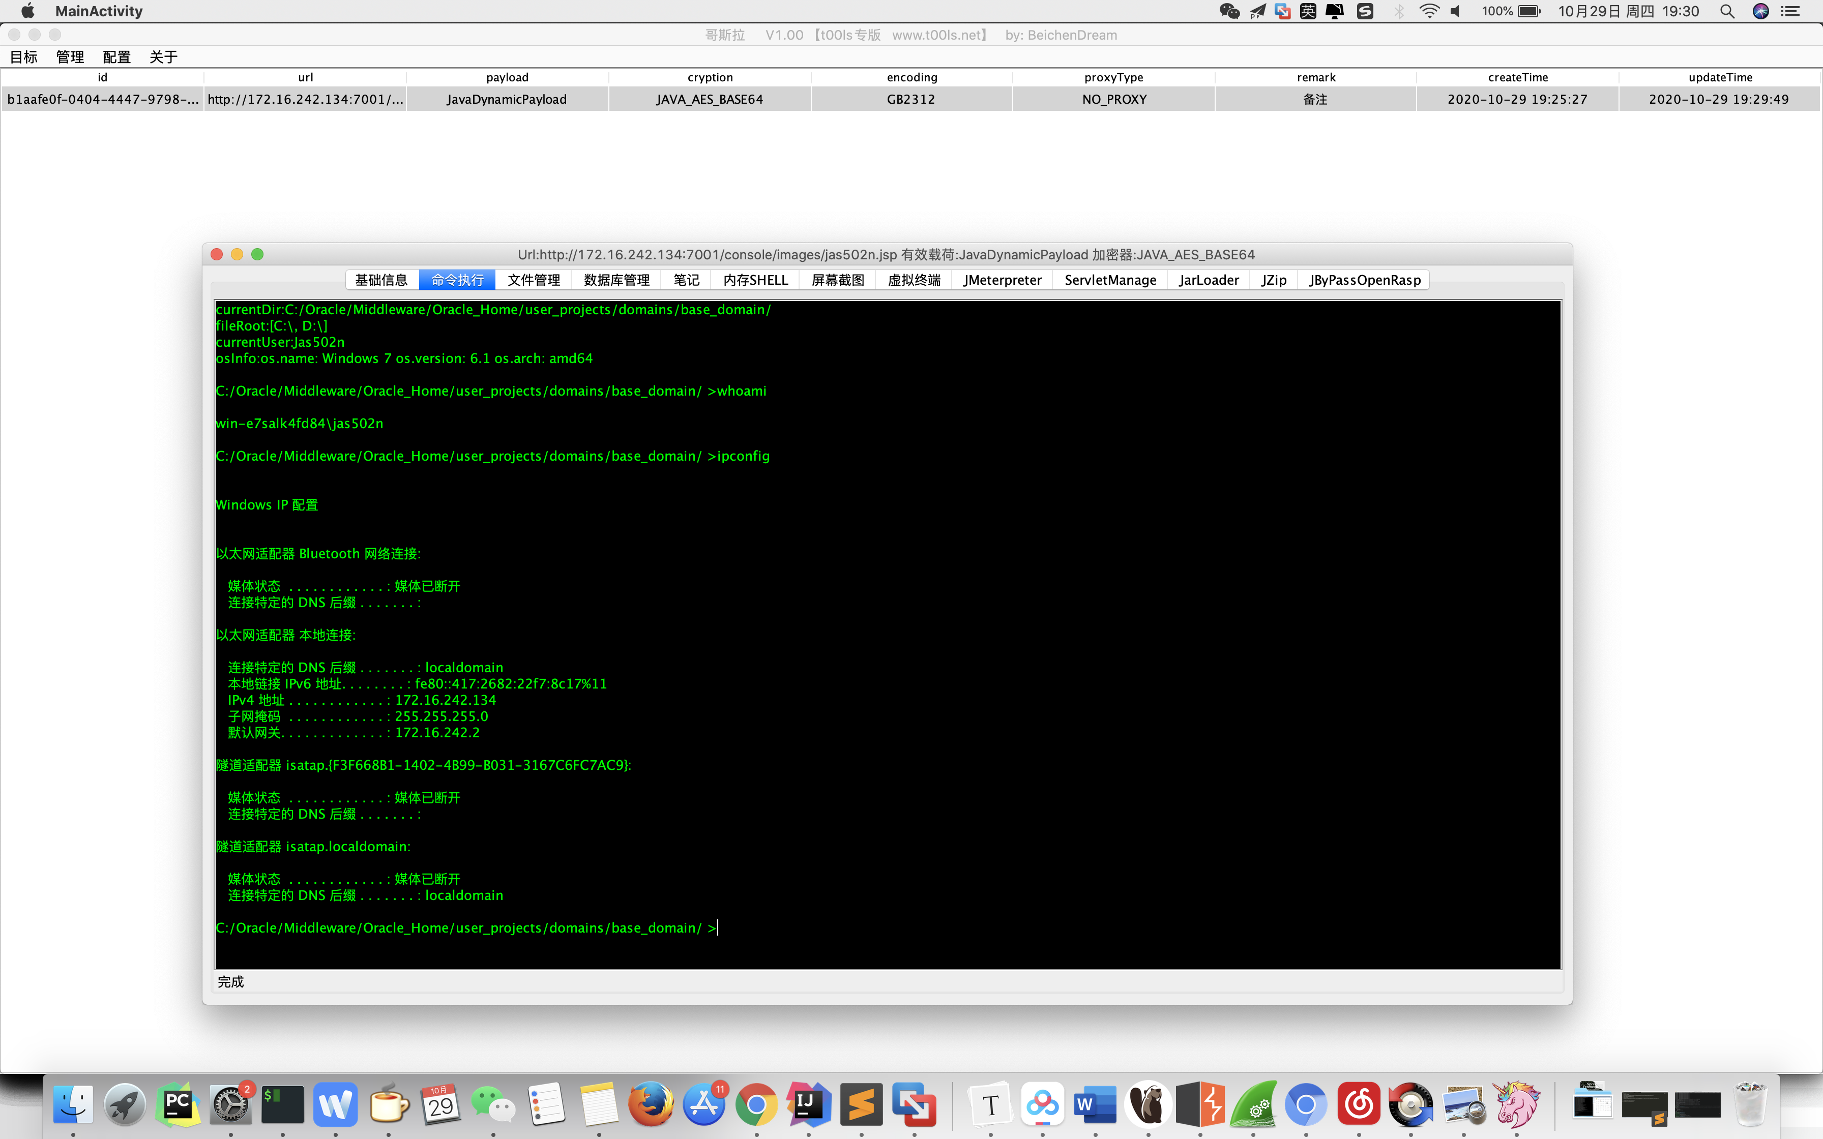
Task: Click the 关于 menu item
Action: pos(163,57)
